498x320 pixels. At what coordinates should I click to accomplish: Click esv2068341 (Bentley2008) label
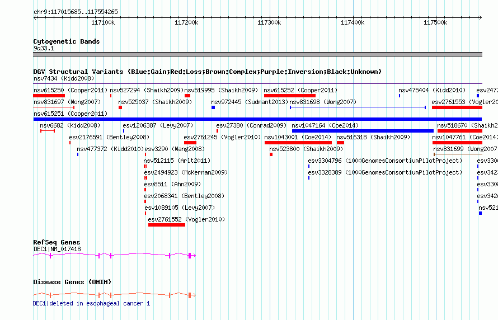[184, 196]
